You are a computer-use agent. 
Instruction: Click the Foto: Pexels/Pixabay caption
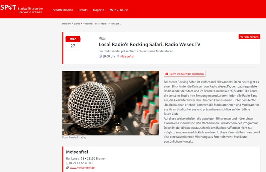tap(74, 137)
